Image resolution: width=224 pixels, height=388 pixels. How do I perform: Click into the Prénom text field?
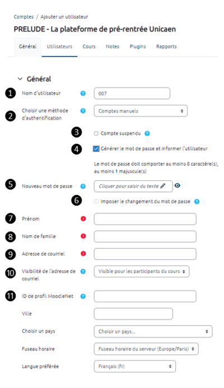pos(145,219)
